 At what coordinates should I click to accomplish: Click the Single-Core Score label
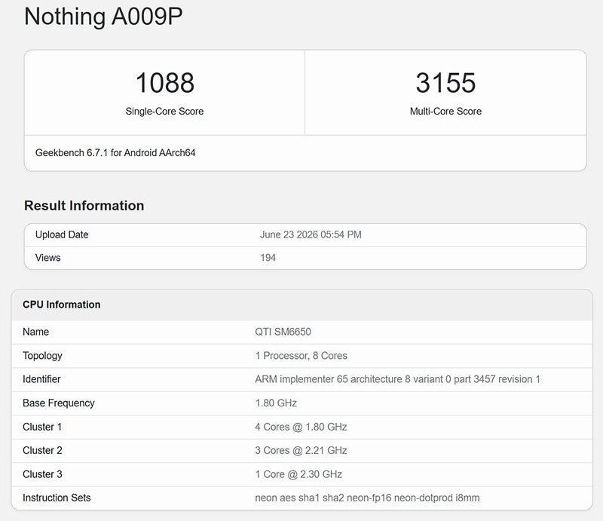(164, 111)
